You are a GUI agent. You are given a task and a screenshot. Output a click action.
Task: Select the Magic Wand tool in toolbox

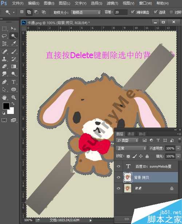point(13,36)
